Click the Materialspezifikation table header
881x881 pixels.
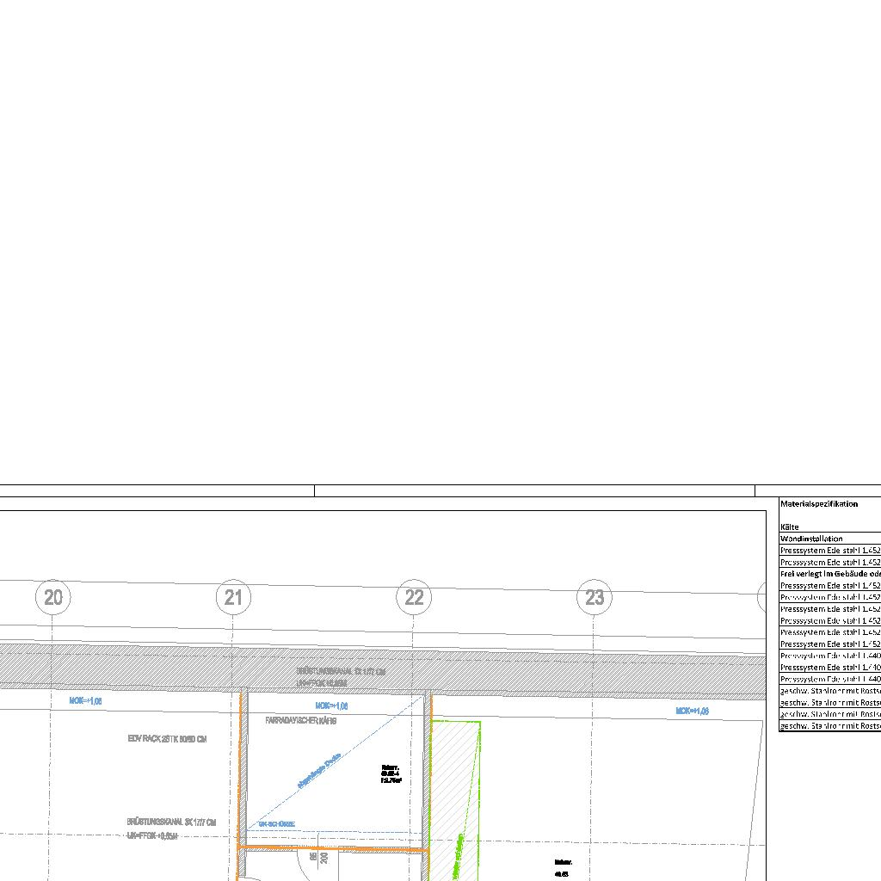point(818,504)
